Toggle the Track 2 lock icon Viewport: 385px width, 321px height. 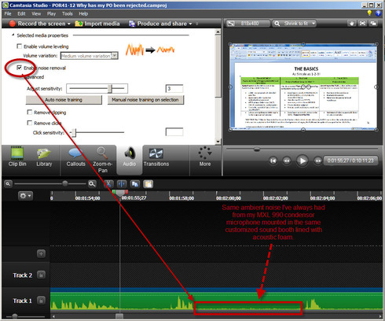[41, 275]
